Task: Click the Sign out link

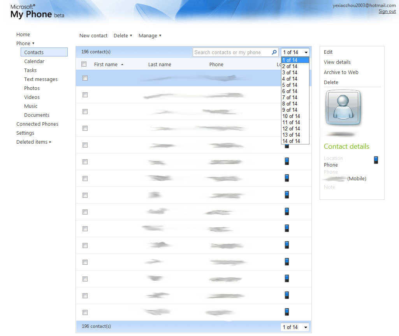Action: [387, 11]
